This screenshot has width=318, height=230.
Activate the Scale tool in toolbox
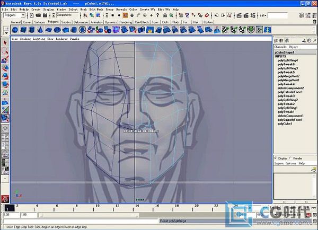click(5, 84)
